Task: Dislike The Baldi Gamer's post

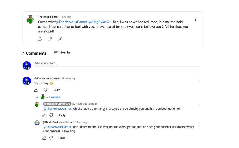Action: 50,39
